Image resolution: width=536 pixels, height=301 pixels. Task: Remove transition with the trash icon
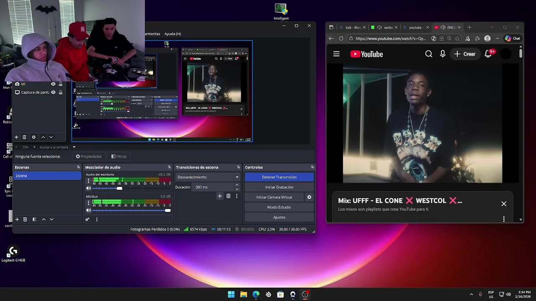[x=228, y=196]
